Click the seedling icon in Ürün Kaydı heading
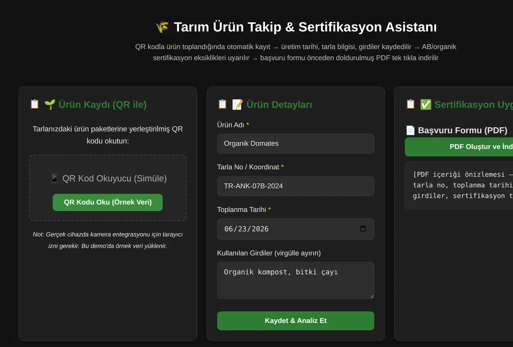Screen dimensions: 513x347 [x=50, y=104]
